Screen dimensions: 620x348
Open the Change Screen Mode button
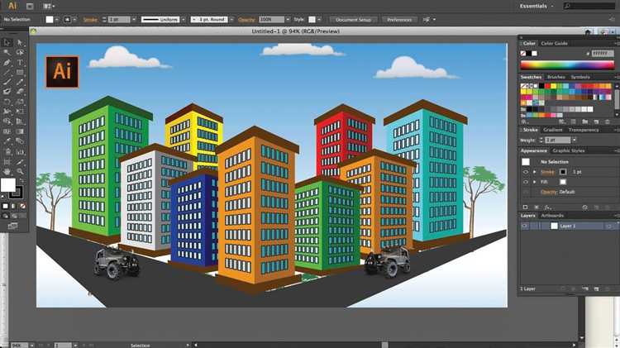12,226
